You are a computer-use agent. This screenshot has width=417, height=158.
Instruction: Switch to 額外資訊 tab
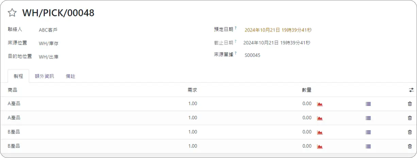pos(44,76)
